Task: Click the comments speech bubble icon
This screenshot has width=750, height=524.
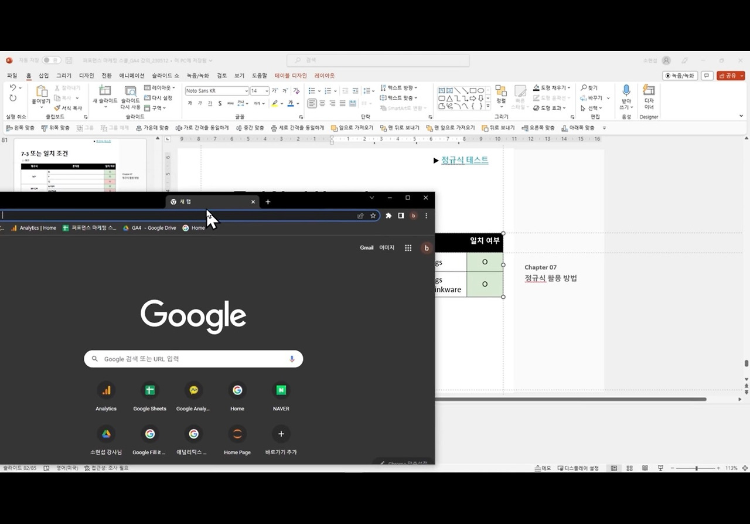Action: coord(707,76)
